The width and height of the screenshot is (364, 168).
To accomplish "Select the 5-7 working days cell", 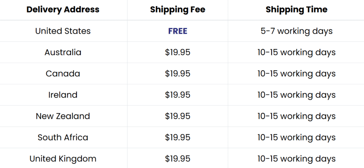I will click(x=296, y=31).
